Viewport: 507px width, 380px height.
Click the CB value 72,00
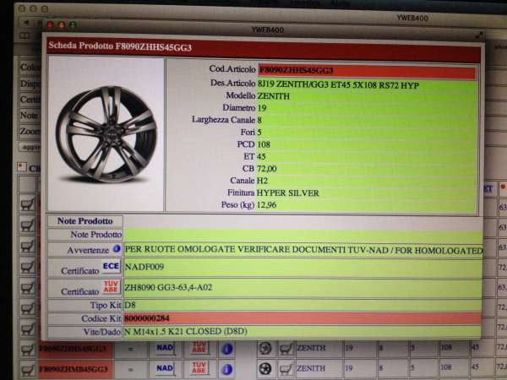(267, 168)
